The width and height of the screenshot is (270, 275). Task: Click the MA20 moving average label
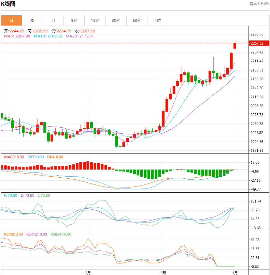[80, 36]
